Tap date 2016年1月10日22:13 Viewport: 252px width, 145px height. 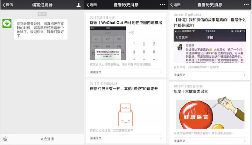click(187, 15)
